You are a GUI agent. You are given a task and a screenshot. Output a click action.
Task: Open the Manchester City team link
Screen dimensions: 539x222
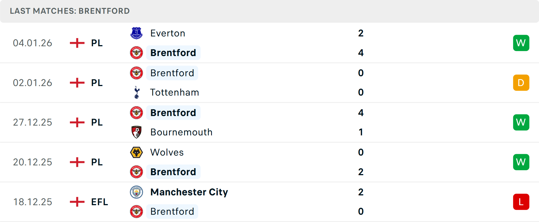tap(189, 192)
